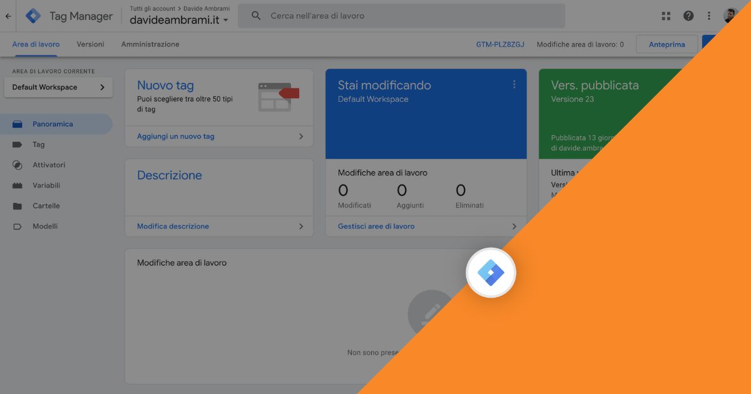
Task: Click the Tag Manager logo icon
Action: point(33,16)
